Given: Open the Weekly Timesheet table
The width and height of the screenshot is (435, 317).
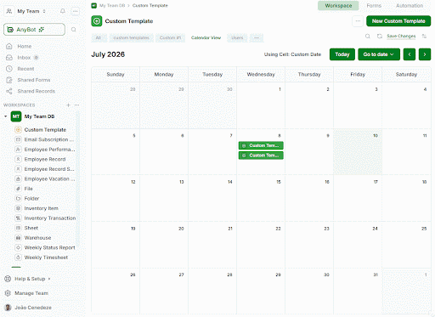Looking at the screenshot, I should pyautogui.click(x=45, y=258).
